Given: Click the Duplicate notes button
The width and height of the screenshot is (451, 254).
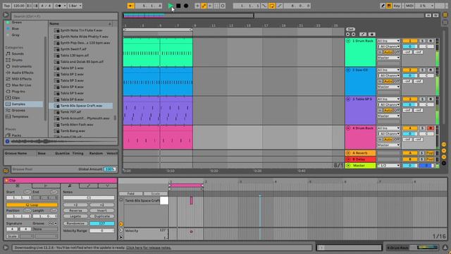Looking at the screenshot, I should click(x=102, y=216).
